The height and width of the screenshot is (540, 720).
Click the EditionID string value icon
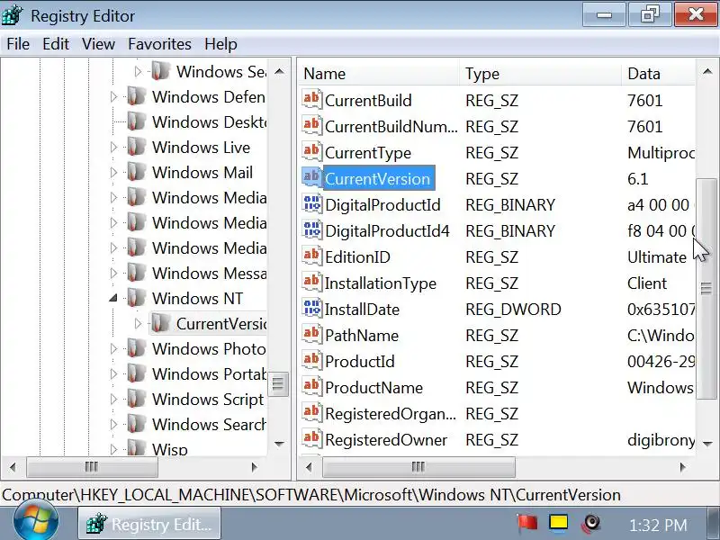[x=311, y=256]
